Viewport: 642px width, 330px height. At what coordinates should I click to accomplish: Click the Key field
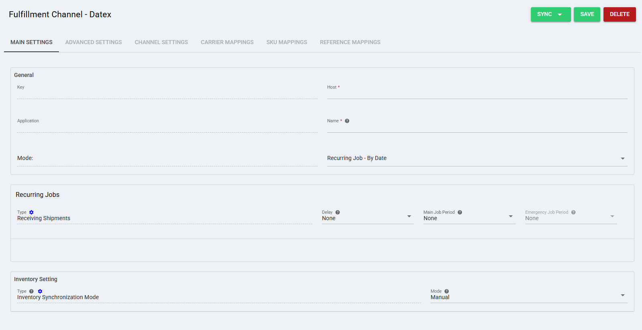pos(167,94)
